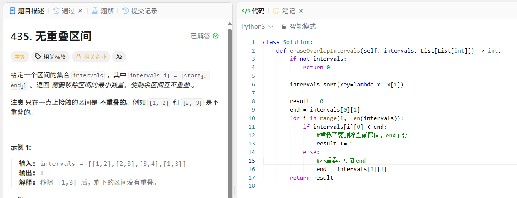Select the 代码 tab

point(253,11)
